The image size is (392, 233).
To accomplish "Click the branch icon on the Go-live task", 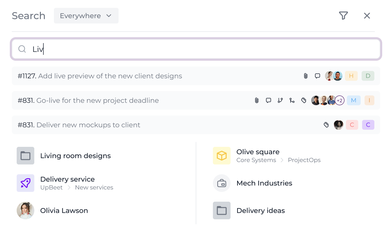I will tap(280, 101).
